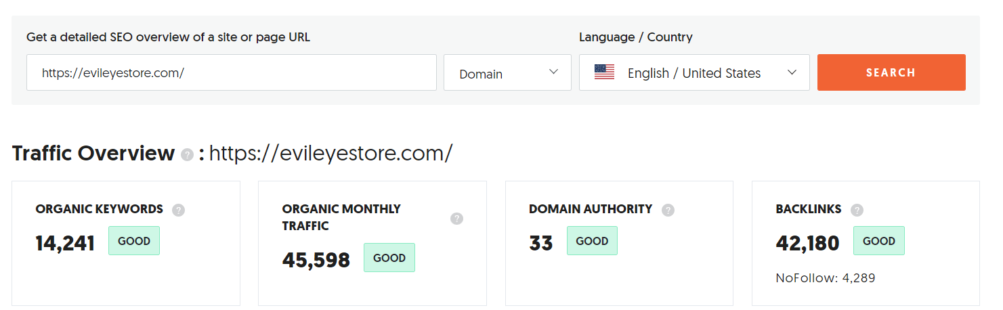
Task: Click the Backlinks question mark help icon
Action: 857,210
